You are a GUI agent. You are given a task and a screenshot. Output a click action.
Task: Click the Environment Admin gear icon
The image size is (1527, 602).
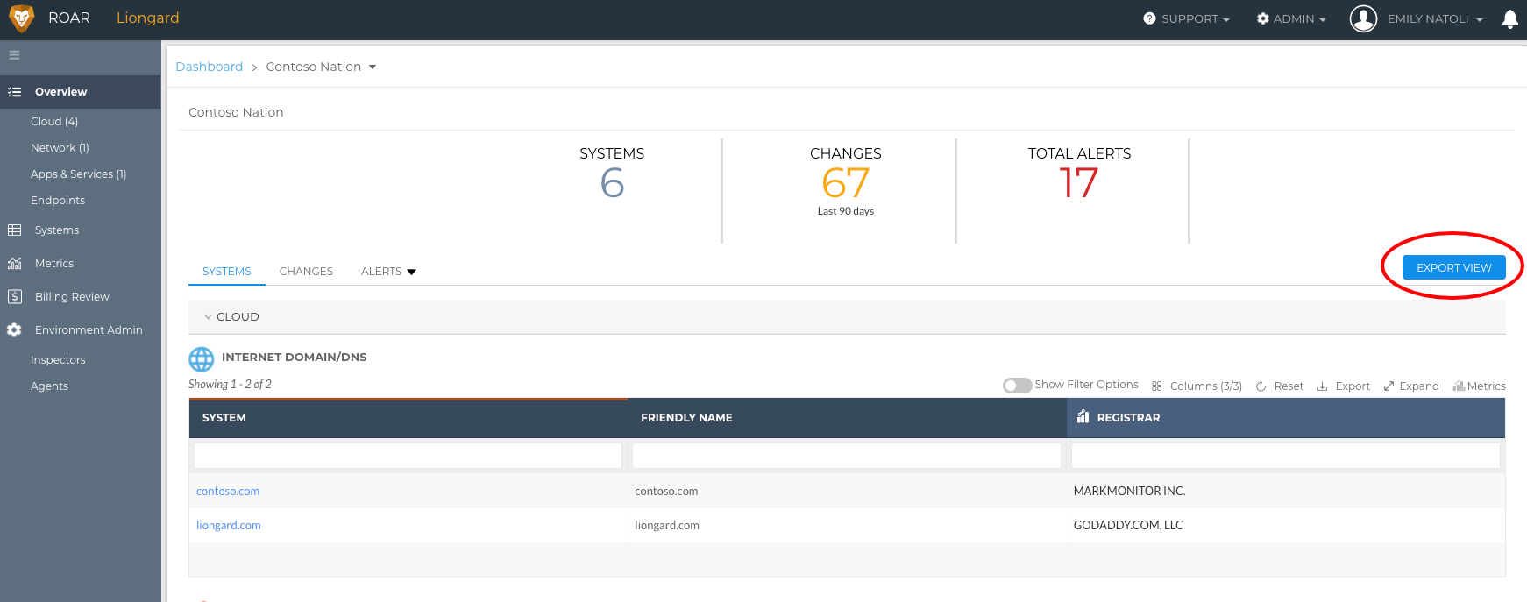tap(14, 330)
